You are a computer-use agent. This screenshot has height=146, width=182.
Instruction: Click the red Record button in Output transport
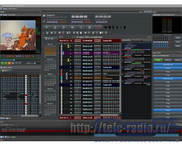coord(98,27)
